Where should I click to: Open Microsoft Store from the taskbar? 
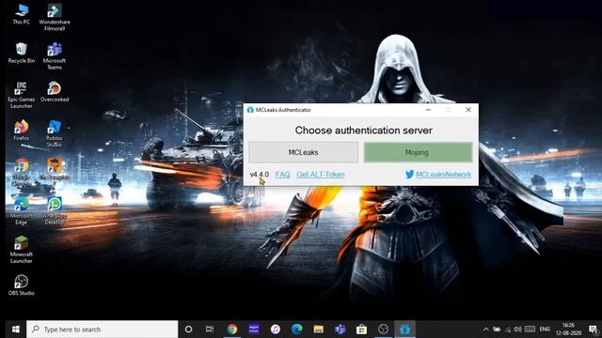[361, 330]
